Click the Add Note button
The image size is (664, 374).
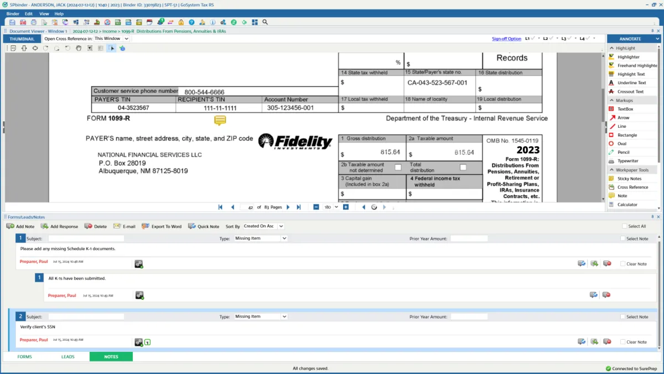click(x=20, y=226)
